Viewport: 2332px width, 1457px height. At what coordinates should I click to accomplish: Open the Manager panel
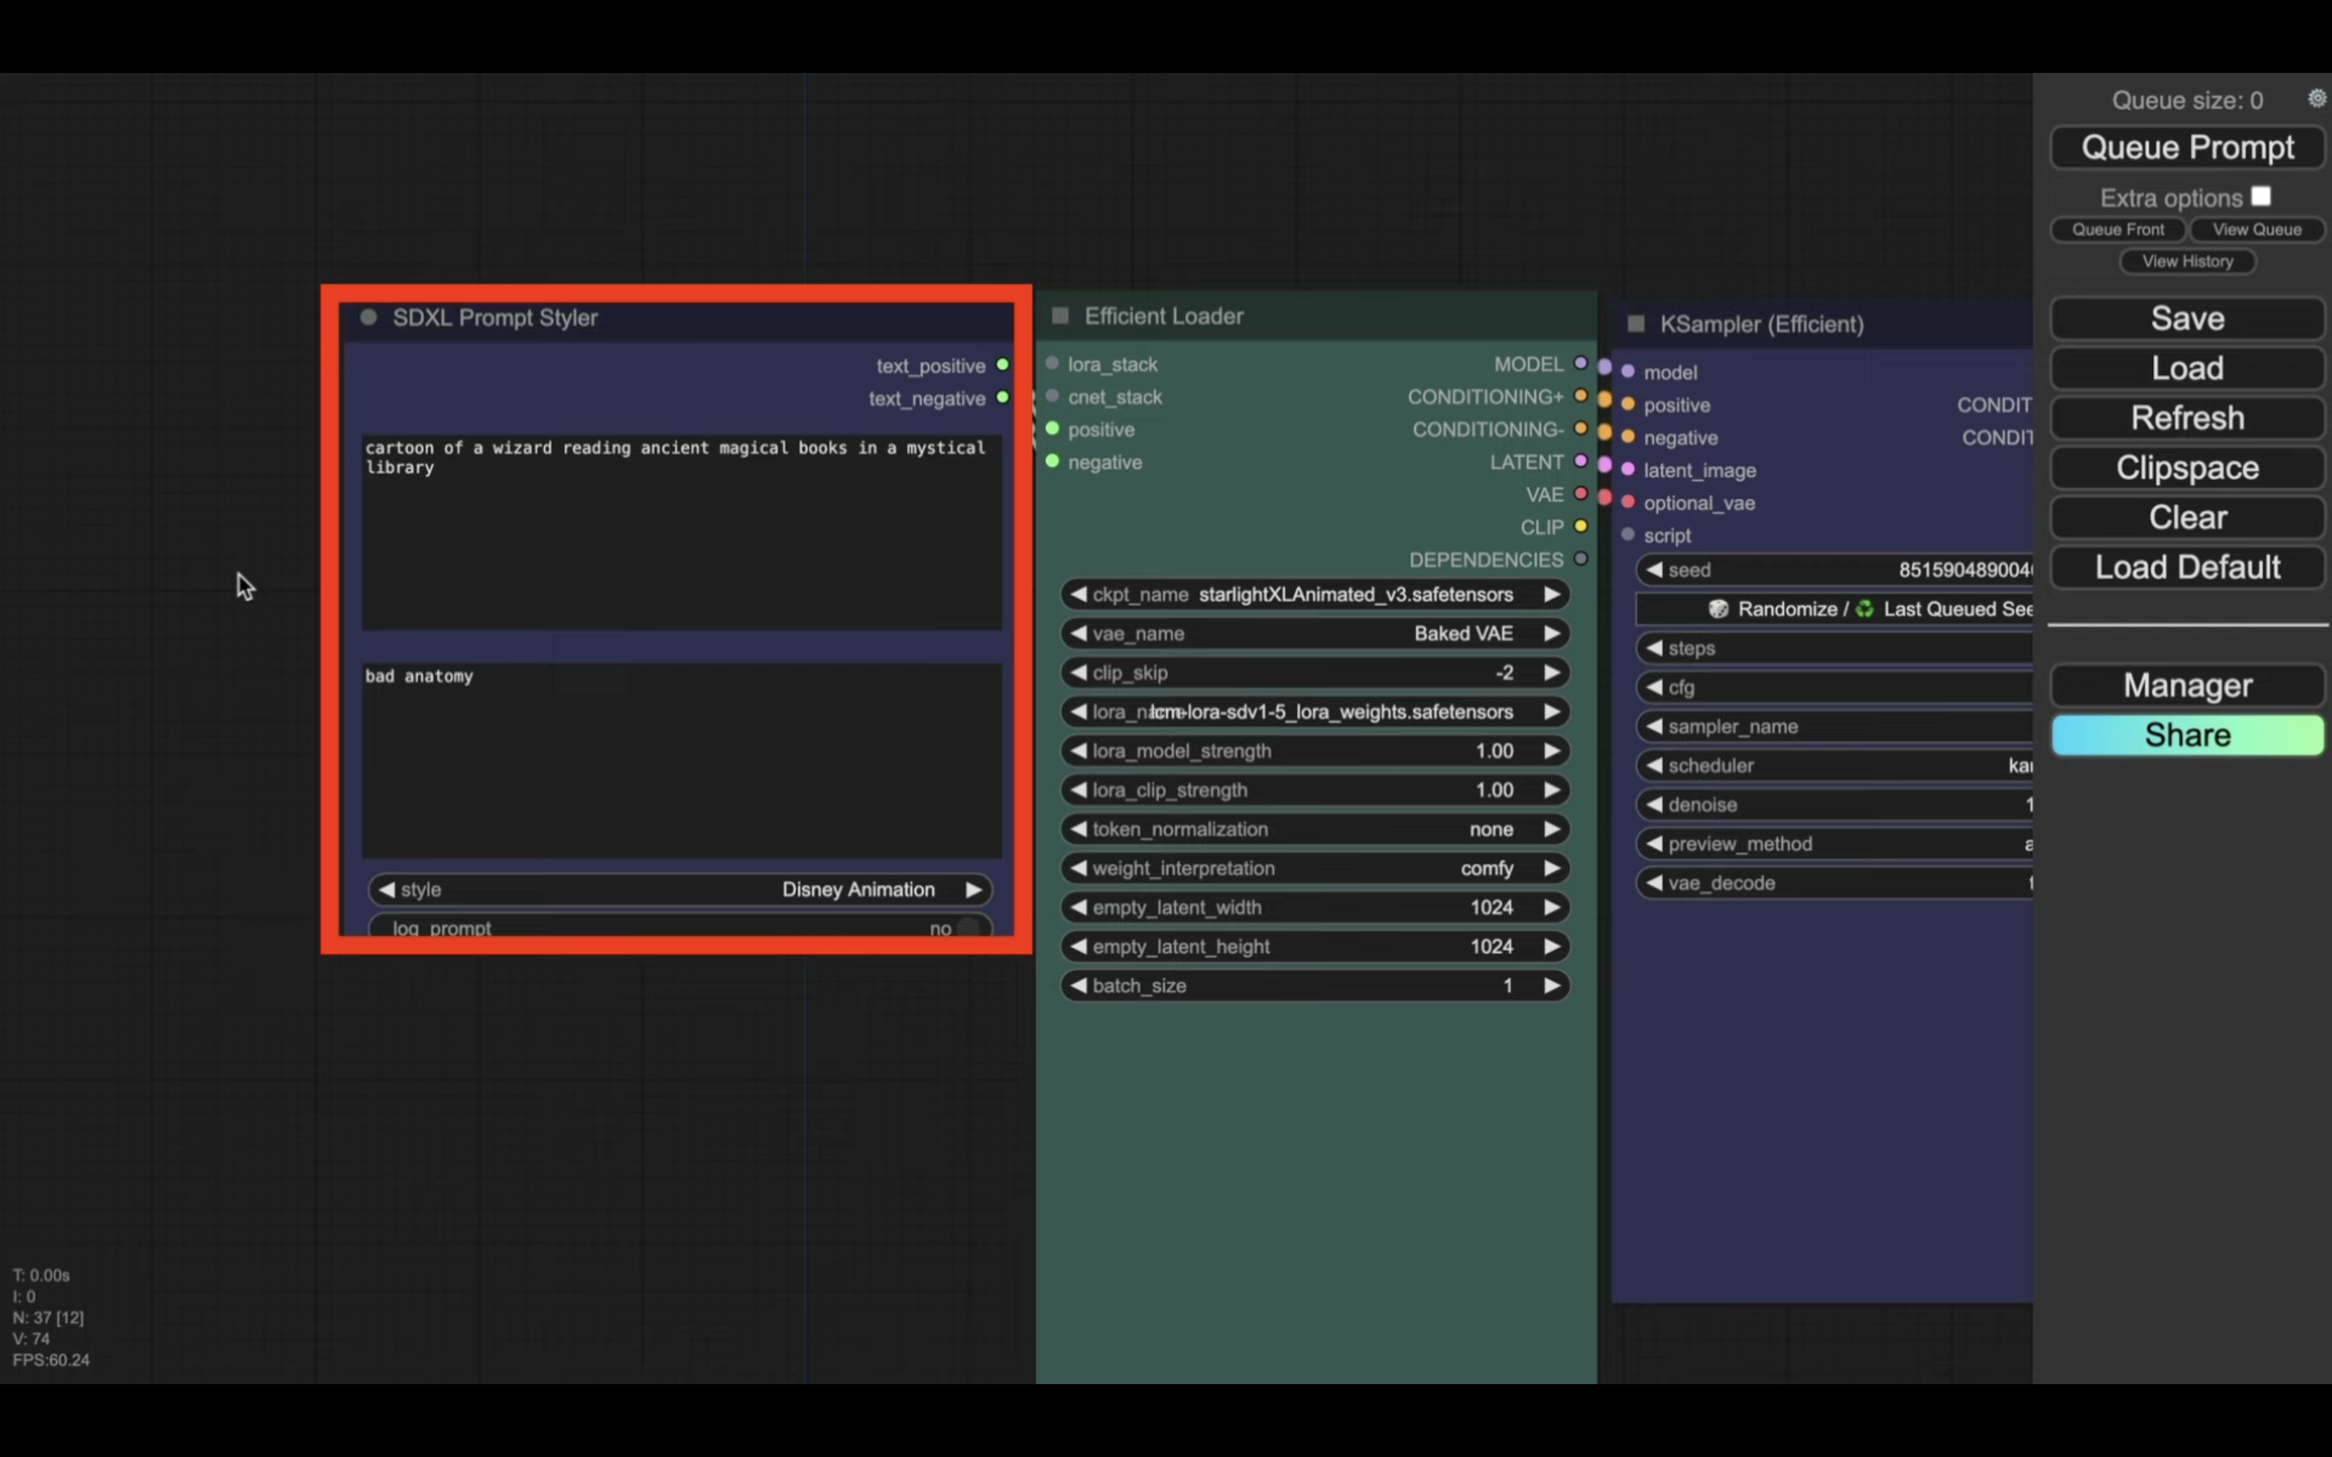tap(2187, 685)
